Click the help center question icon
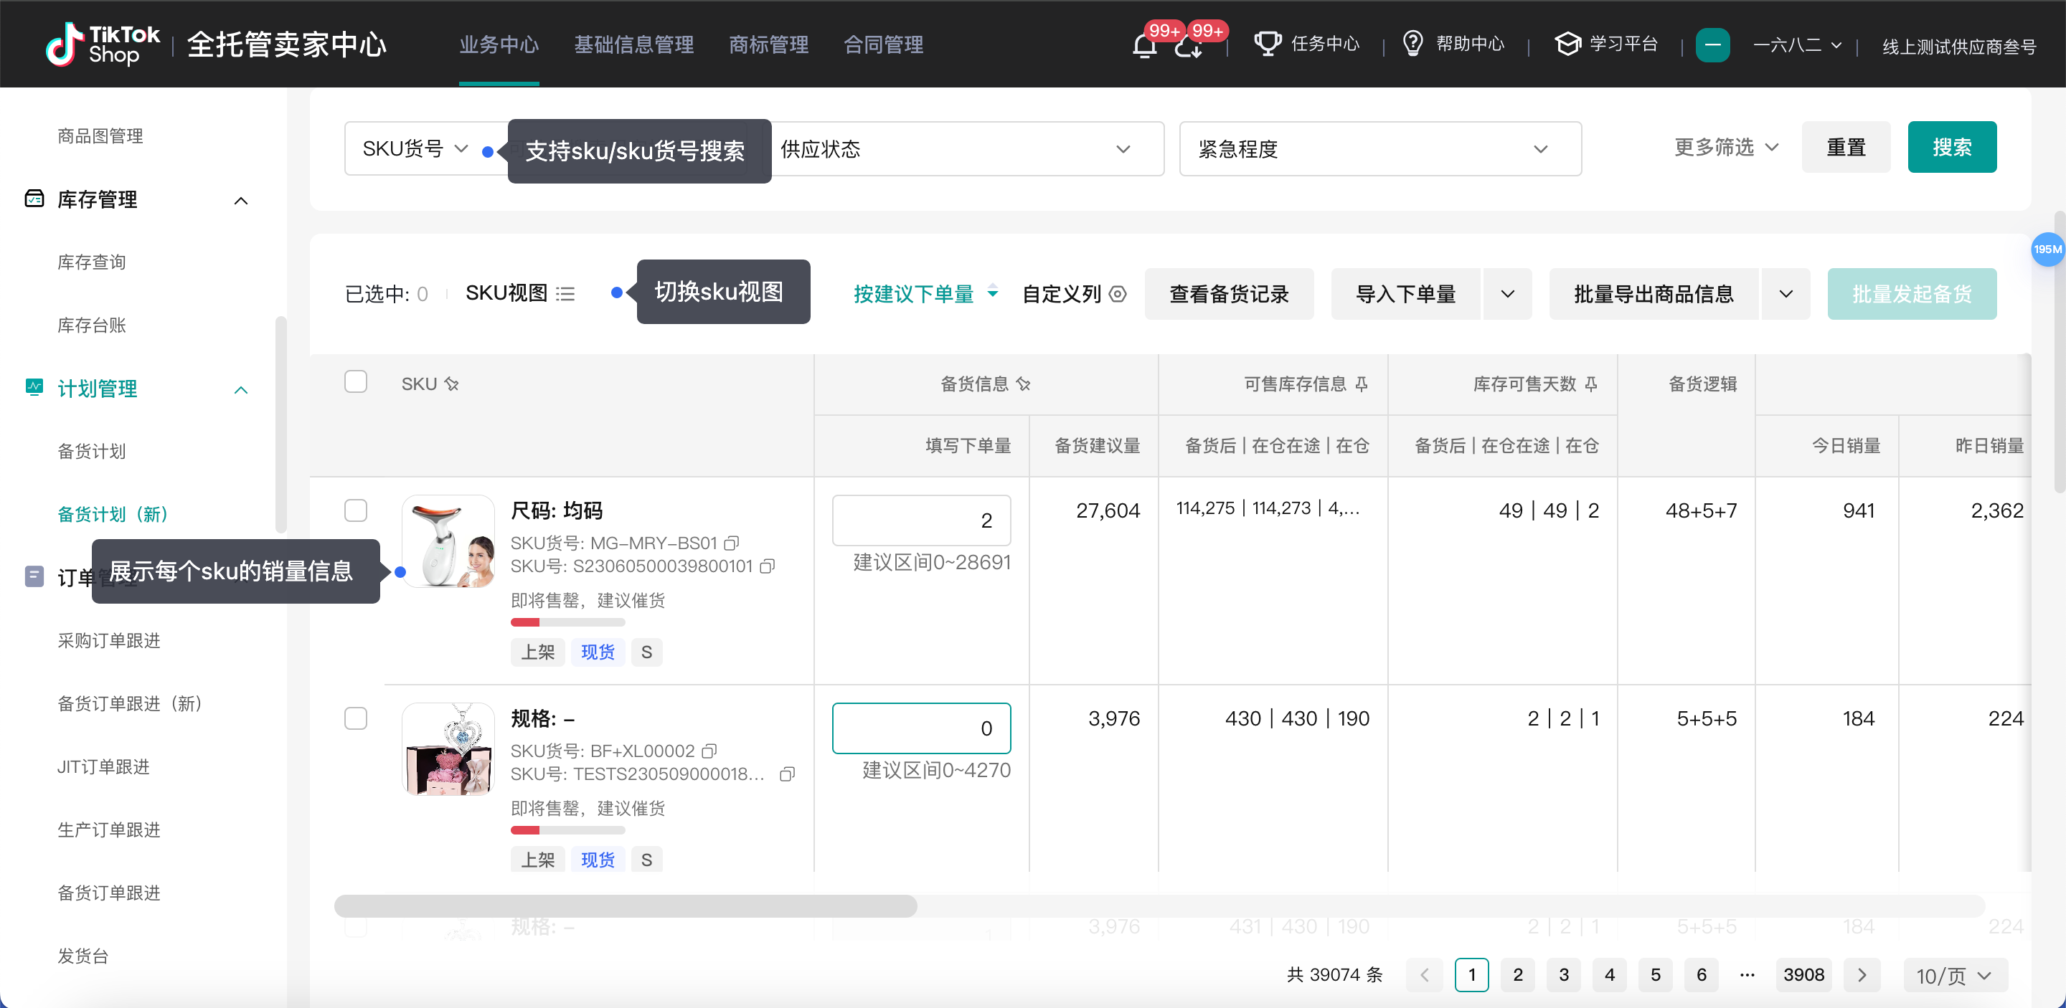 pos(1412,43)
